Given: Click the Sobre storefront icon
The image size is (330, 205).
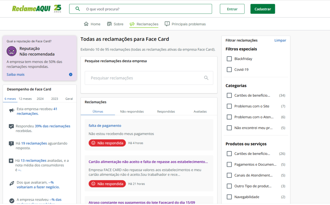Looking at the screenshot, I should pyautogui.click(x=109, y=24).
